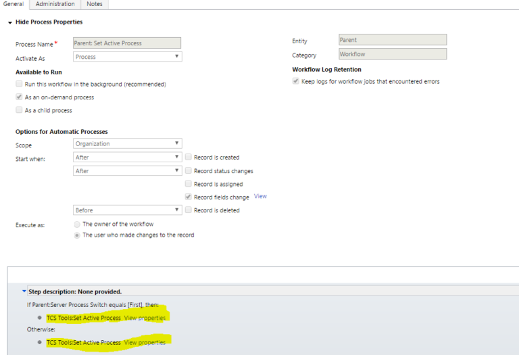Toggle As an on-demand process checkbox

[x=19, y=97]
